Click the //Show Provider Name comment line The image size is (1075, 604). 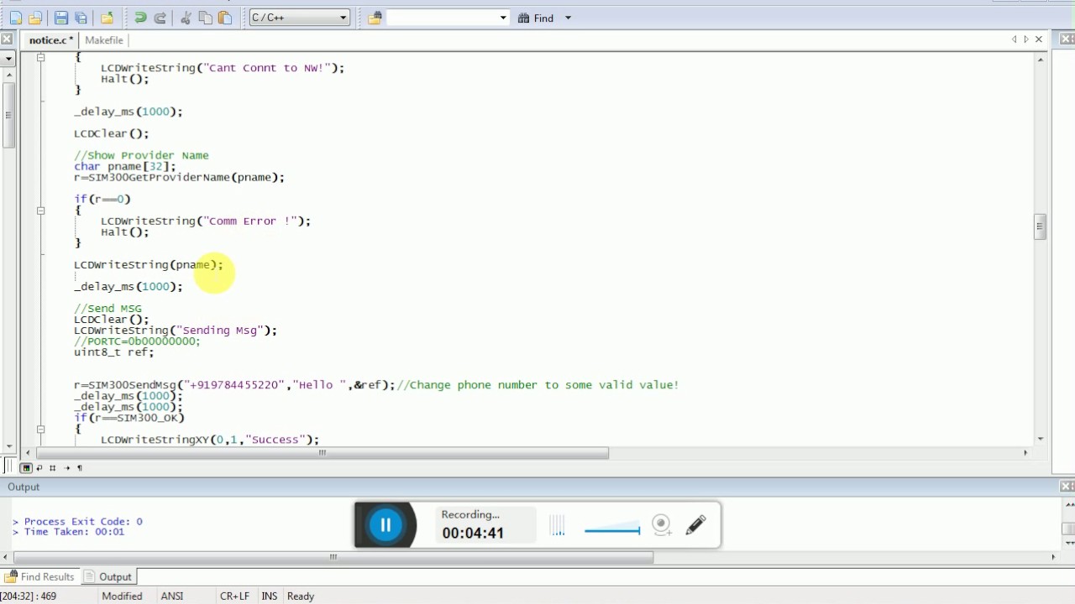point(141,155)
